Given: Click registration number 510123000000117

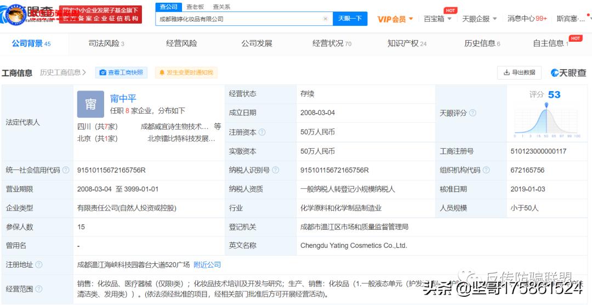Looking at the screenshot, I should (x=538, y=151).
